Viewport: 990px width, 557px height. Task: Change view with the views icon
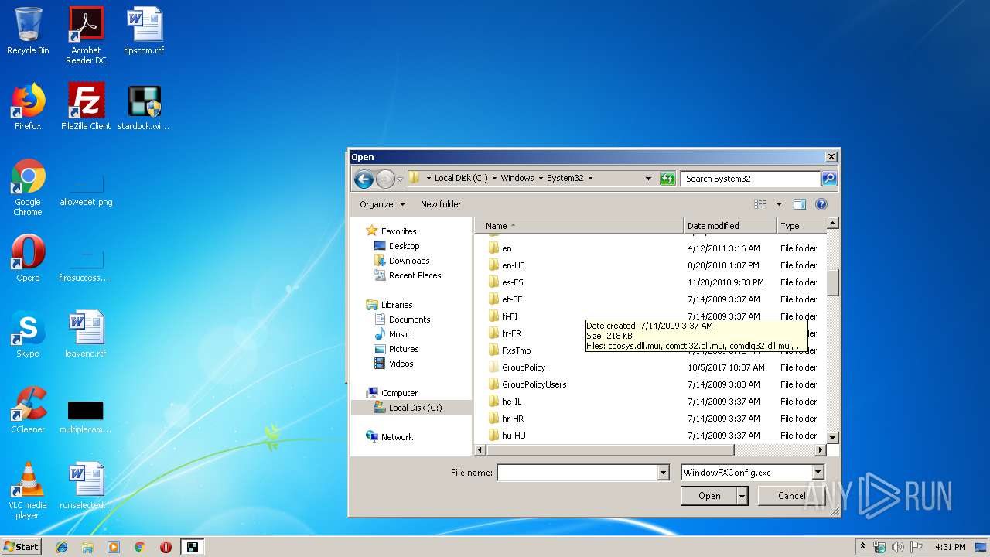click(760, 204)
